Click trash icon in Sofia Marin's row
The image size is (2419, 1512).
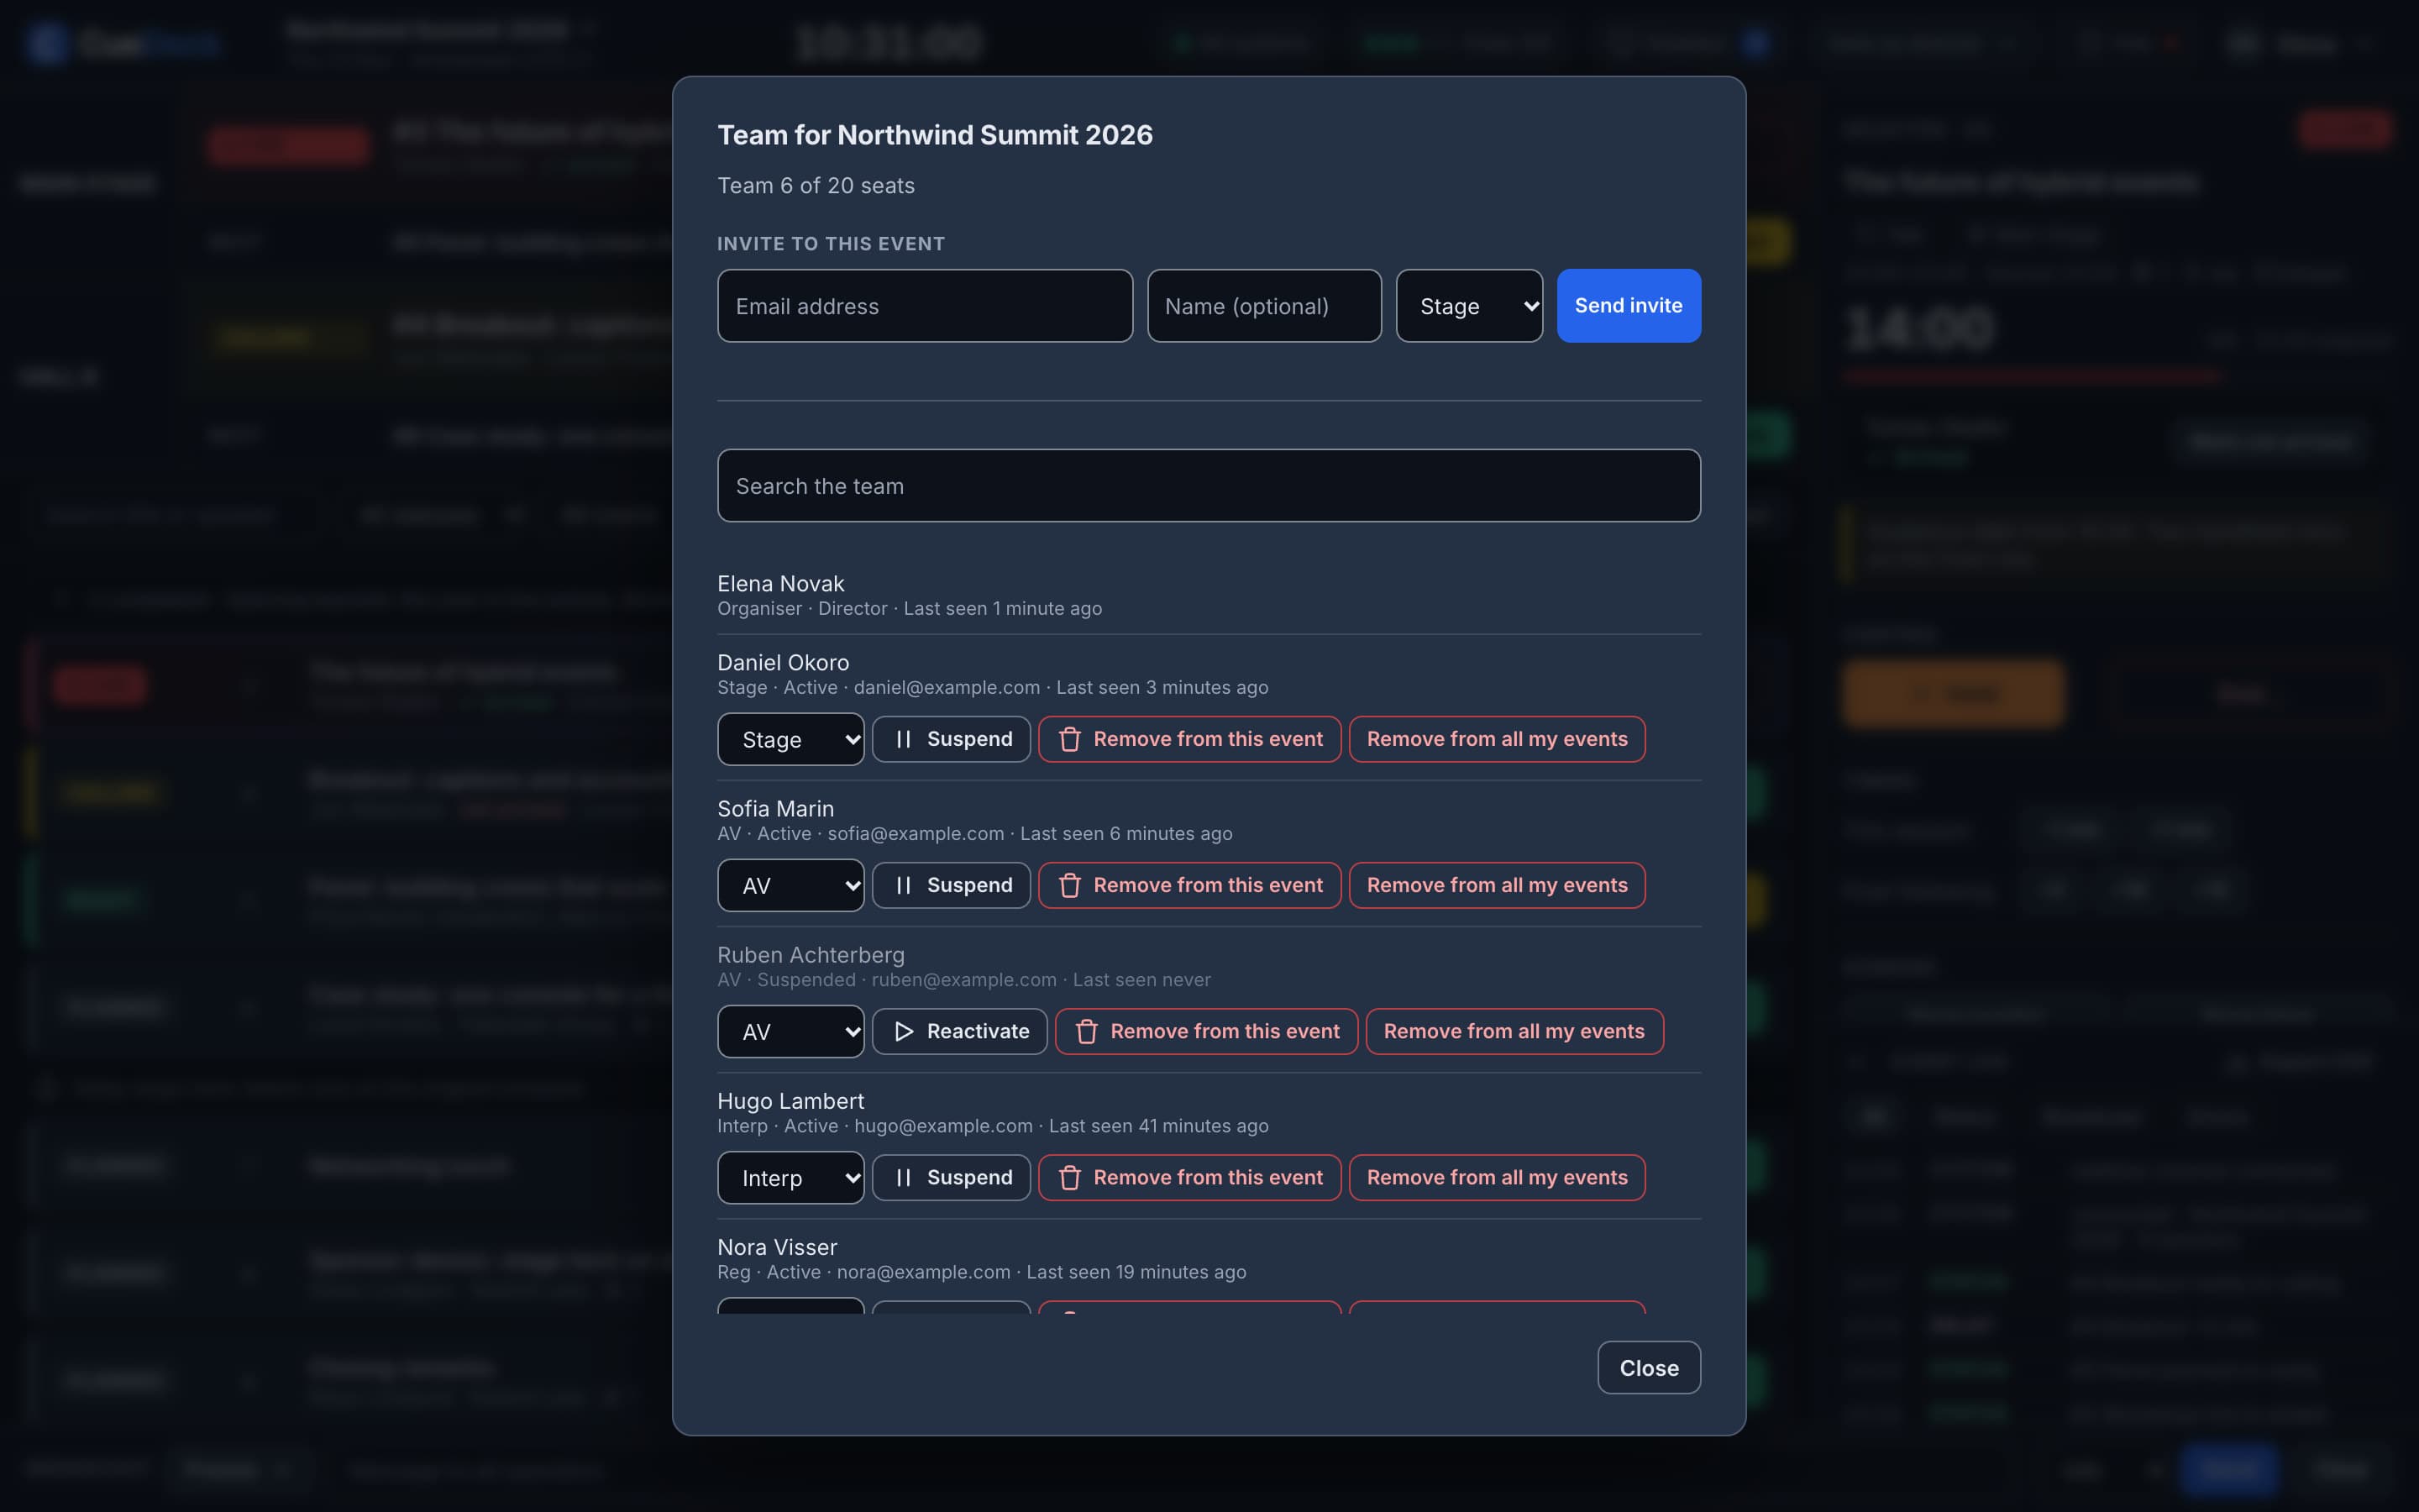click(x=1069, y=885)
